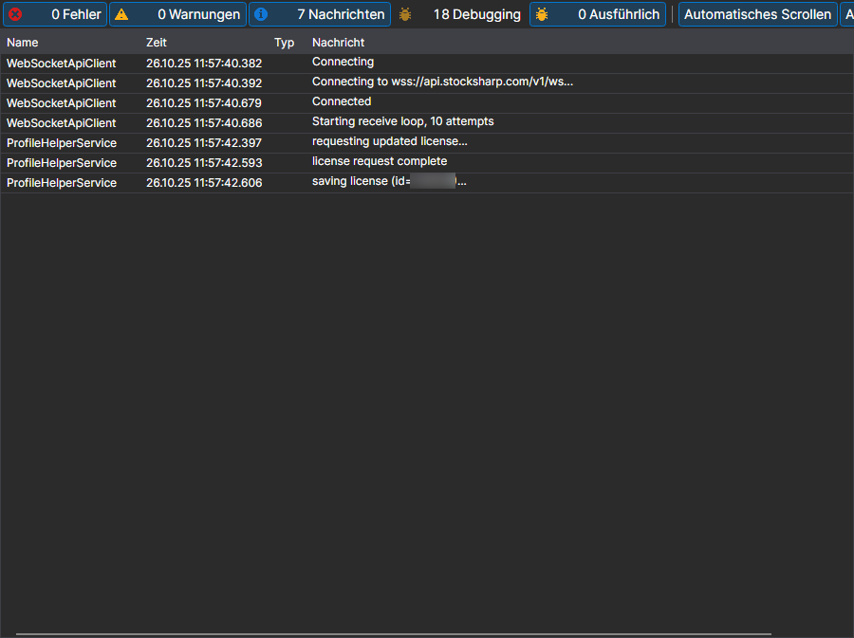Toggle the yellow warning triangle icon
This screenshot has height=638, width=854.
(x=121, y=14)
